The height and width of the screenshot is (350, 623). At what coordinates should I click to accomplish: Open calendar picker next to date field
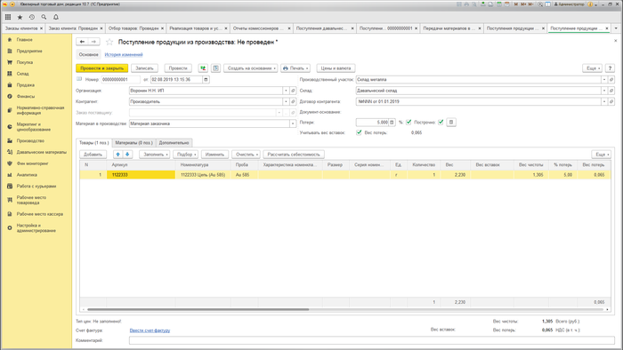pyautogui.click(x=206, y=80)
